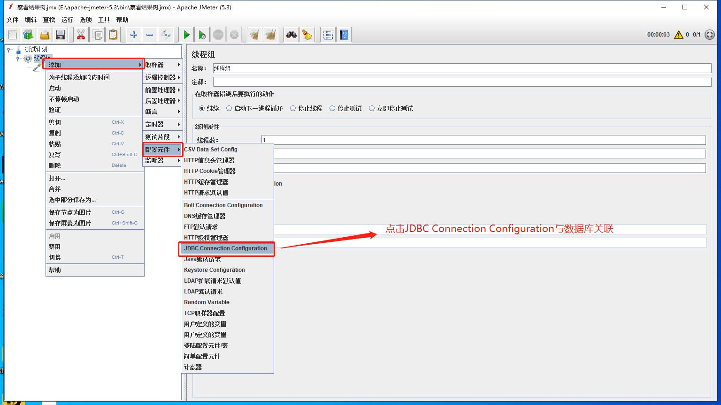Expand the 前置处理器 submenu

(x=162, y=90)
